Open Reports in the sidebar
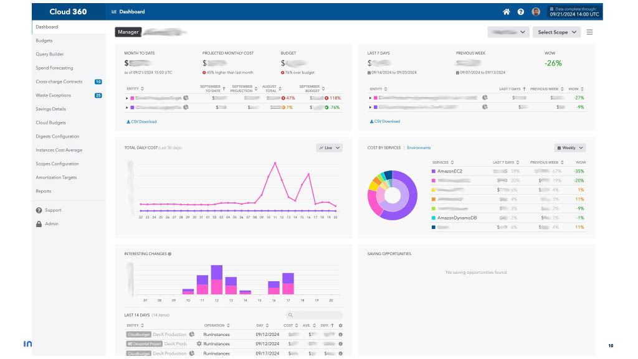 tap(44, 191)
